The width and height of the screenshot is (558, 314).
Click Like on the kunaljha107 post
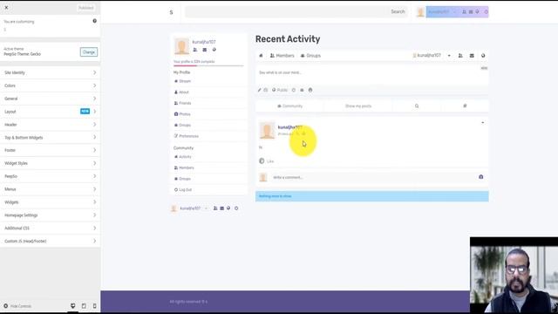[267, 161]
